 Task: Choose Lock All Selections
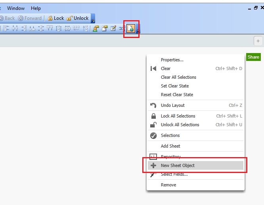195,116
